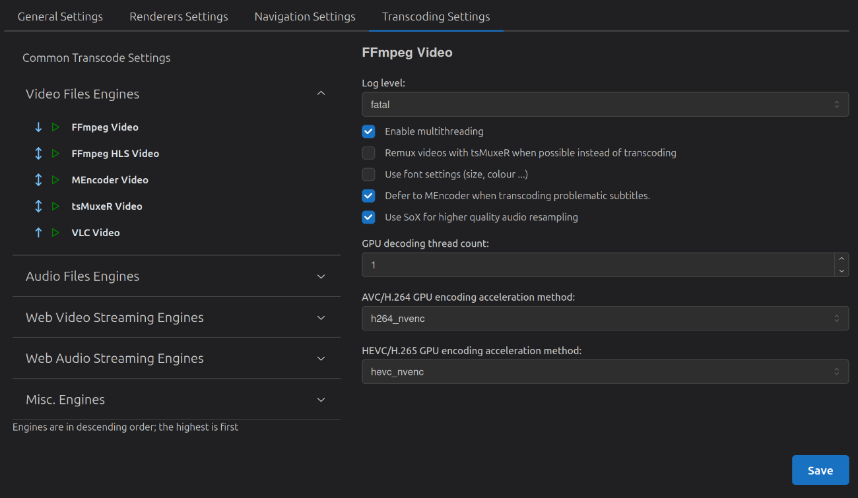Viewport: 858px width, 498px height.
Task: Select tsMuxeR Video engine
Action: 107,206
